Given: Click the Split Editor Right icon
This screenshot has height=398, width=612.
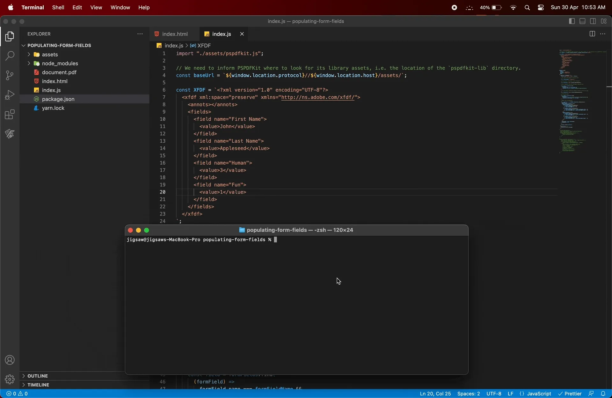Looking at the screenshot, I should [592, 34].
